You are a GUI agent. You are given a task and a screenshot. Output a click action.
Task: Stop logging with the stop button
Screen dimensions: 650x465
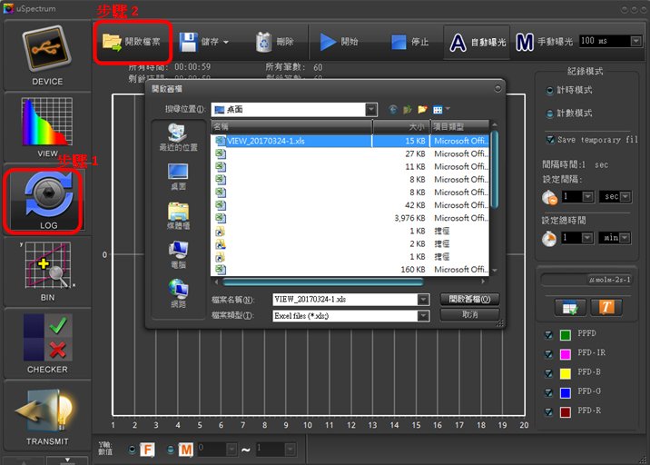[409, 42]
